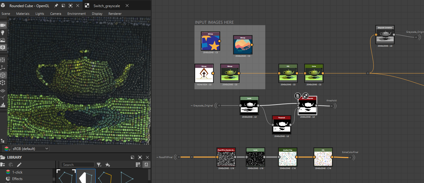Select the 1024x1024 arrow Bitmap node
424x183 pixels.
click(x=204, y=73)
